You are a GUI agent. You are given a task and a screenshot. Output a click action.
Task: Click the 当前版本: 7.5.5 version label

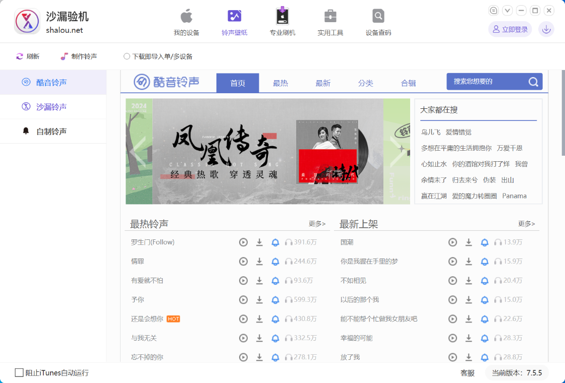[x=517, y=373]
